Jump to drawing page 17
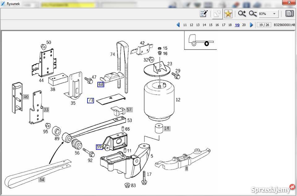Image resolution: width=297 pixels, height=196 pixels. point(223,25)
